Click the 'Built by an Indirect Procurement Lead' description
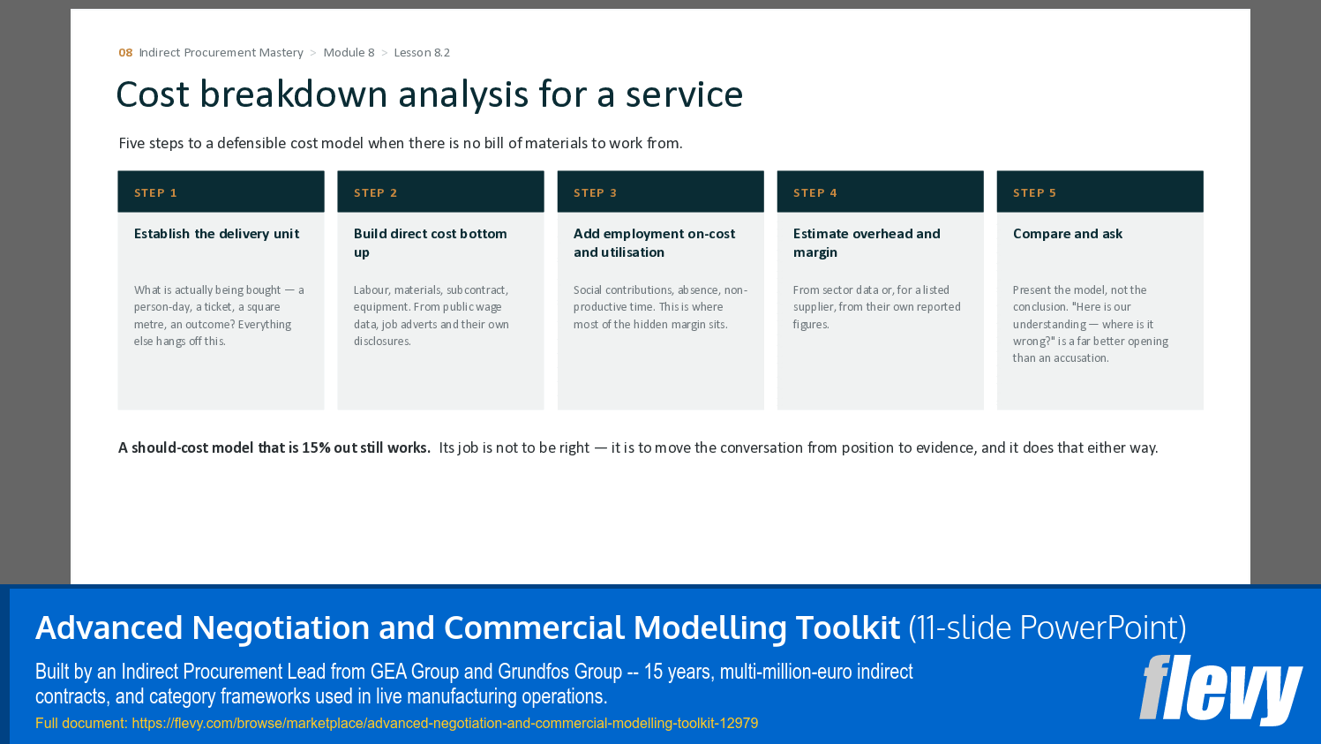This screenshot has width=1321, height=744. [474, 684]
